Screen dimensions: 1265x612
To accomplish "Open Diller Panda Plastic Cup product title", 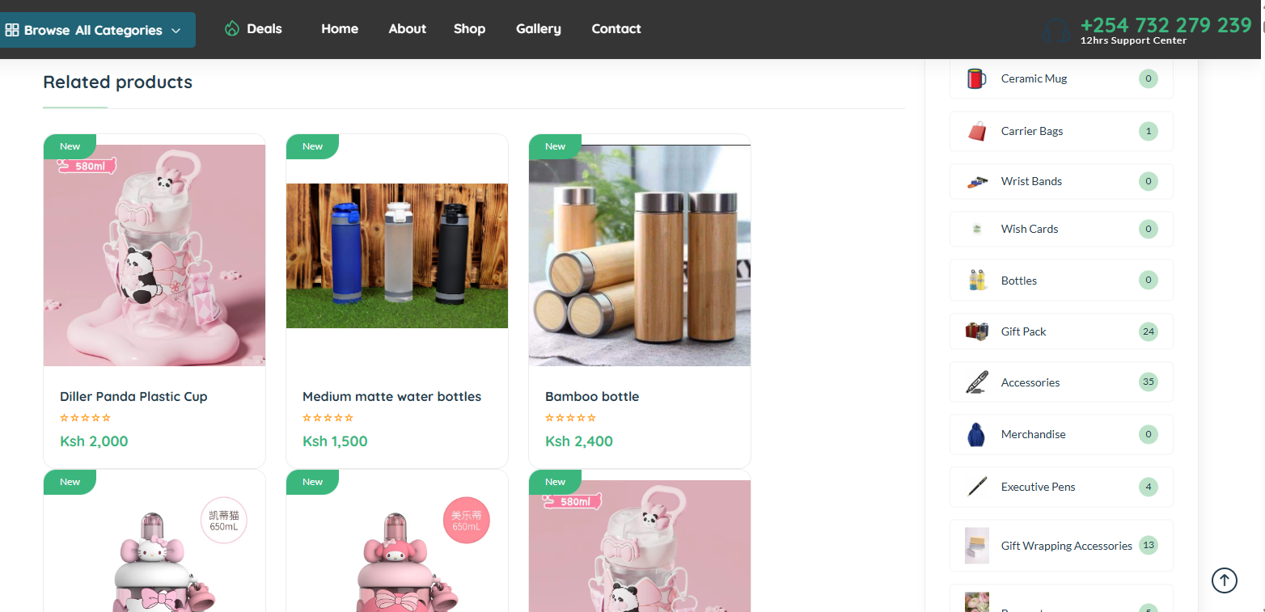I will [x=133, y=396].
